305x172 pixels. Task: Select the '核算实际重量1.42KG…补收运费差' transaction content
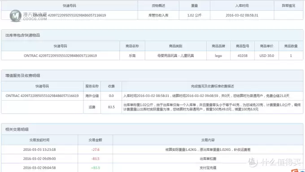pyautogui.click(x=208, y=150)
